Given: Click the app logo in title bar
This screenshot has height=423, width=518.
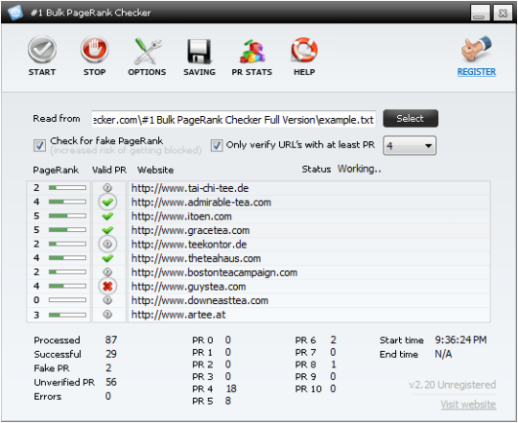Looking at the screenshot, I should (14, 12).
